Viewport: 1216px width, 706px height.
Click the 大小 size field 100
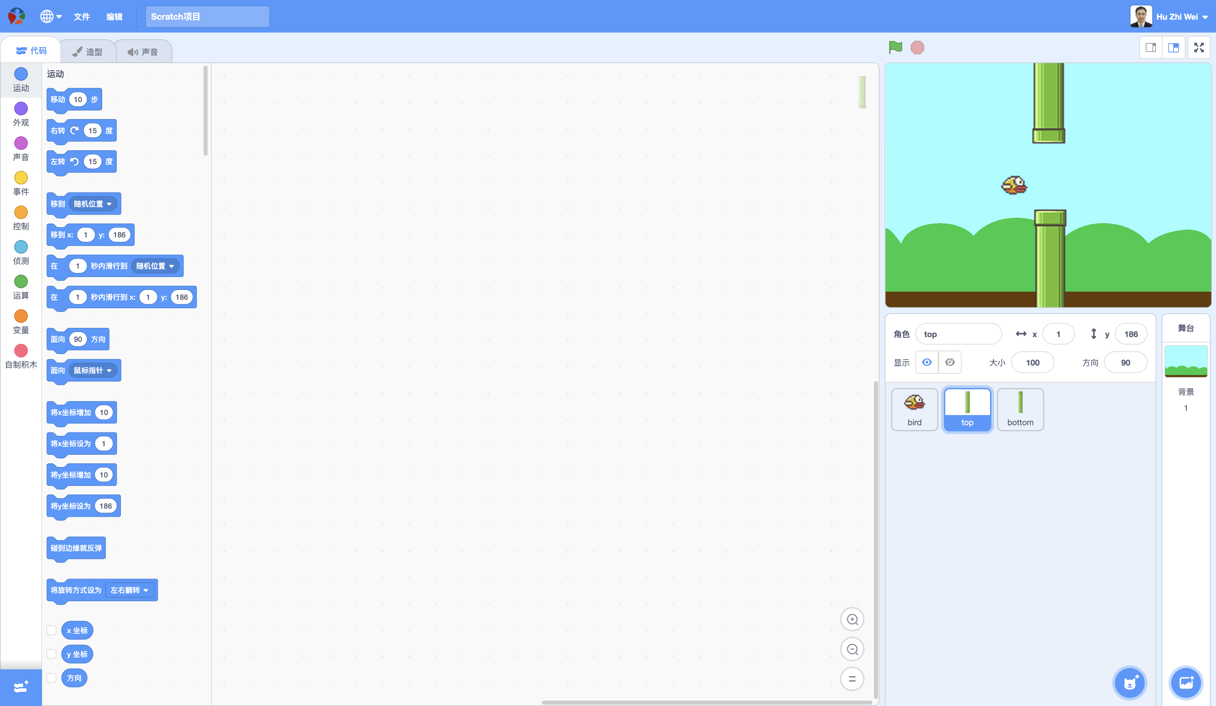coord(1033,362)
